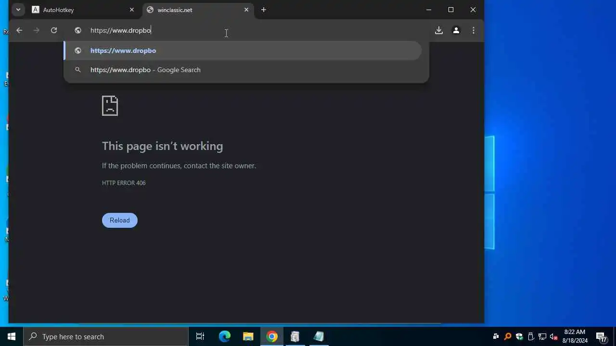The image size is (616, 346).
Task: Open File Explorer from taskbar
Action: tap(248, 336)
